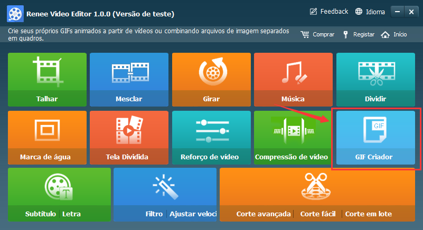The image size is (423, 230).
Task: Select Filtro option
Action: click(x=154, y=214)
